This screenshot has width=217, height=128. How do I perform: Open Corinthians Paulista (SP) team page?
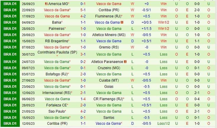(x=57, y=52)
